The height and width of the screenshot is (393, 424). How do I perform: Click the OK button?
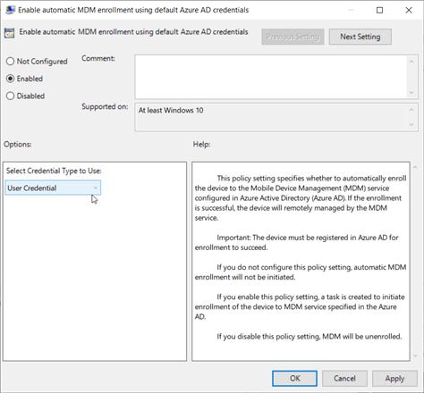pos(294,379)
